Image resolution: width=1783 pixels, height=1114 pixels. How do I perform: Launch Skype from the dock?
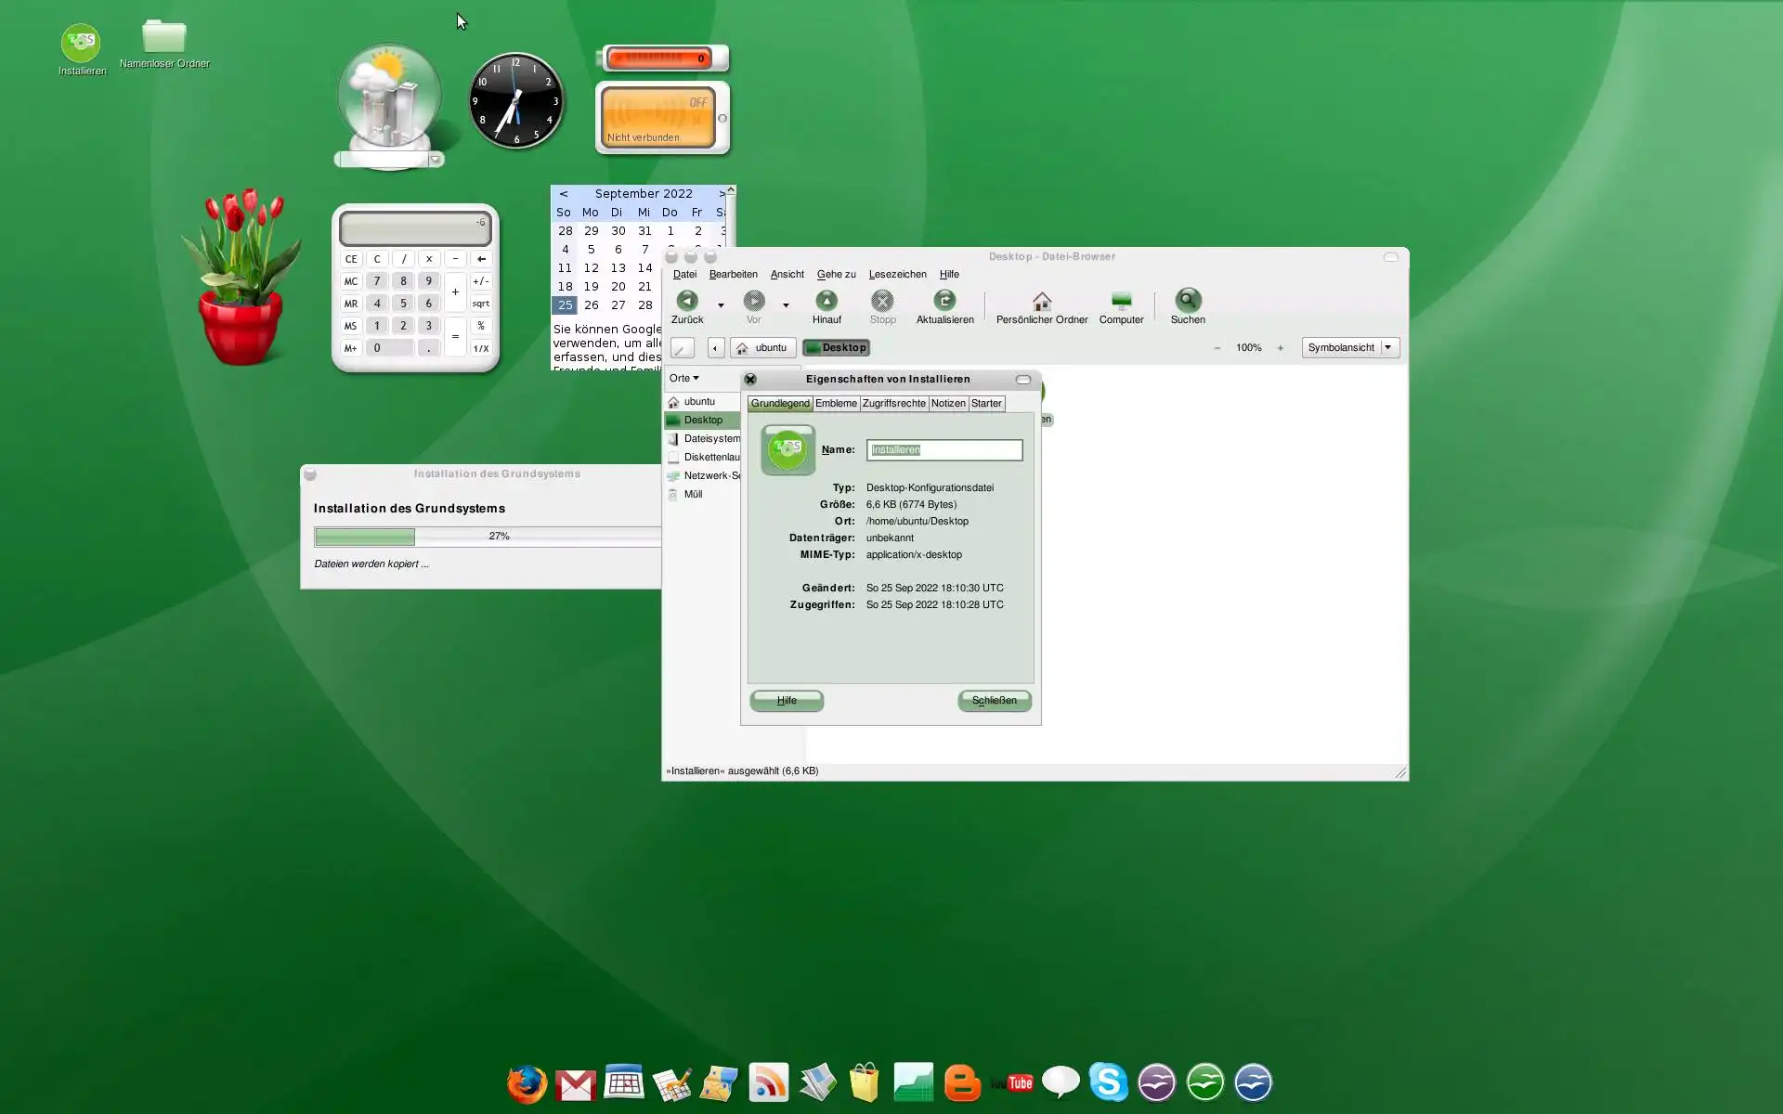tap(1108, 1082)
